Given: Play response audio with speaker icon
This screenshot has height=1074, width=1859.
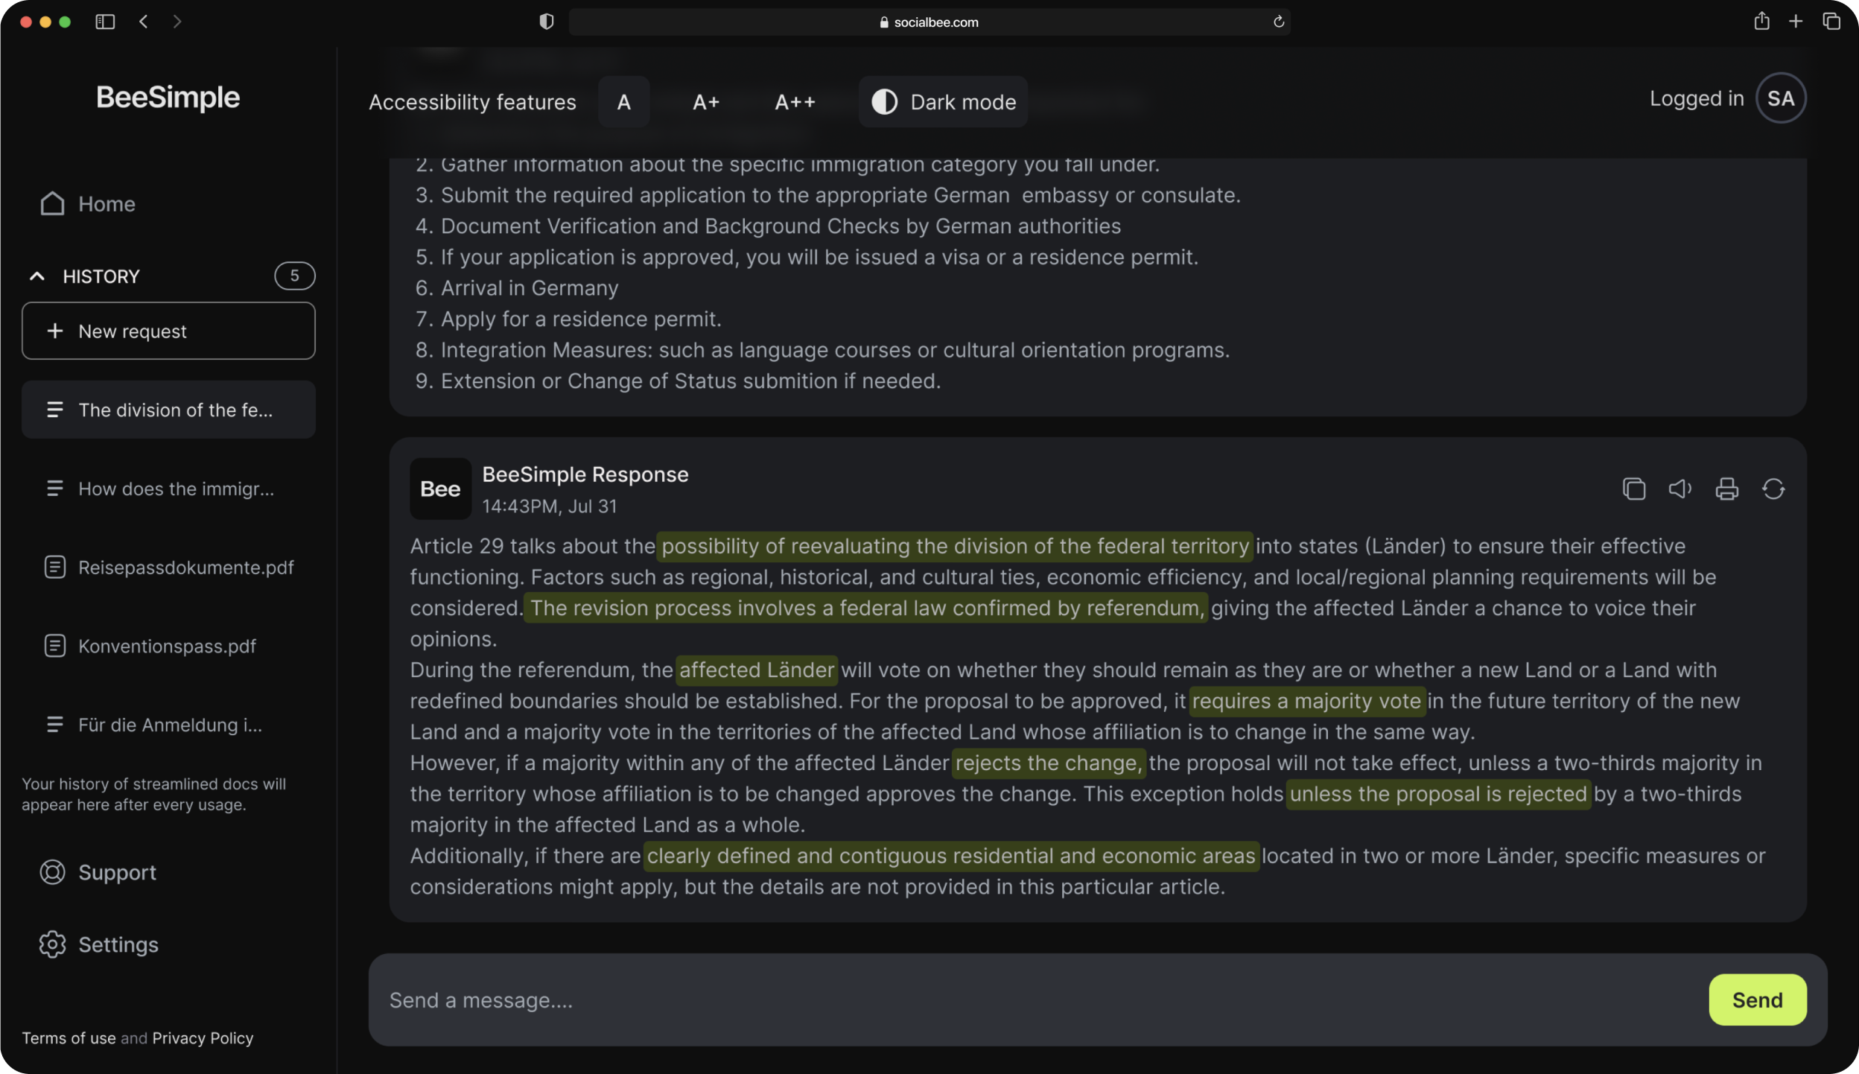Looking at the screenshot, I should (1680, 489).
